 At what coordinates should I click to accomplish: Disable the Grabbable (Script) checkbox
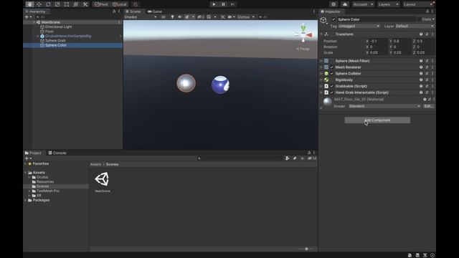tap(332, 86)
